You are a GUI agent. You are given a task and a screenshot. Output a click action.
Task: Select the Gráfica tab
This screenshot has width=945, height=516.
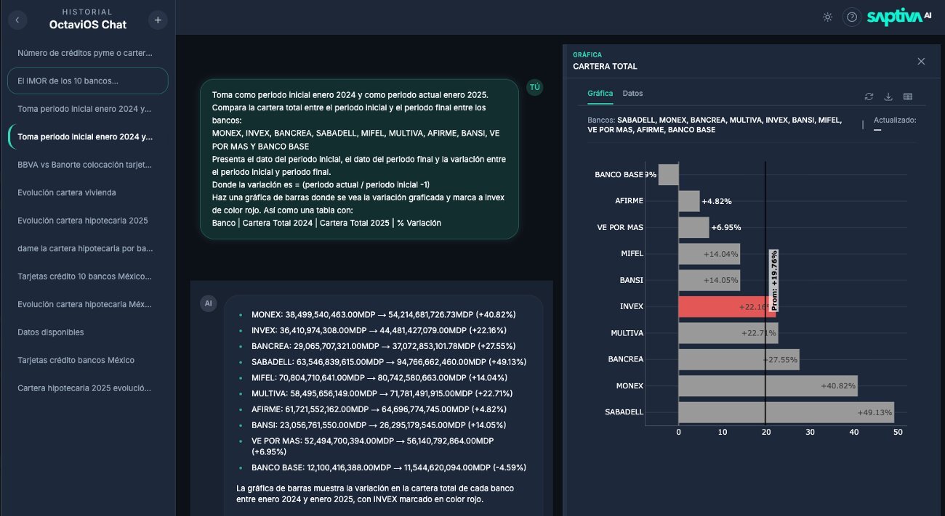[x=600, y=94]
